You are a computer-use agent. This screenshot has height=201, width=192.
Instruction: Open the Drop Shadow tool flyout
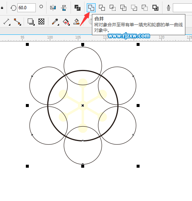[x=31, y=22]
